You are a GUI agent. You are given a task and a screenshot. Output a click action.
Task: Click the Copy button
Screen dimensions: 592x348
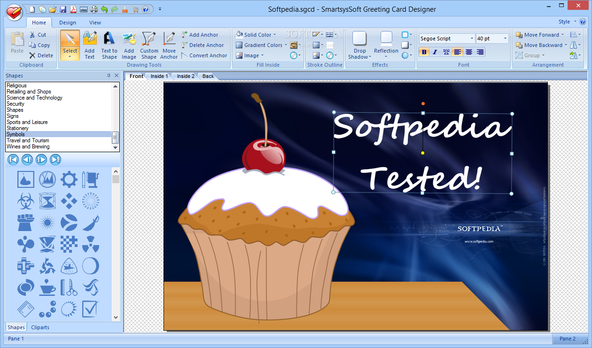click(39, 45)
